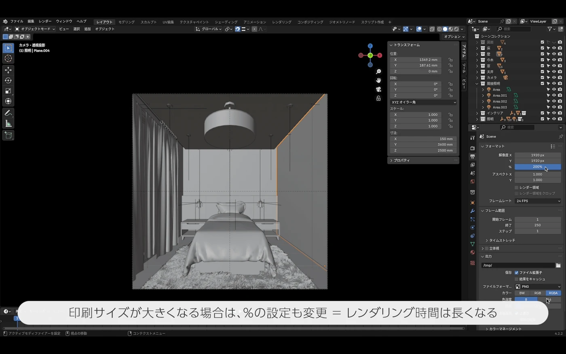Image resolution: width=566 pixels, height=354 pixels.
Task: Open the 追加 menu in viewport header
Action: tap(87, 29)
